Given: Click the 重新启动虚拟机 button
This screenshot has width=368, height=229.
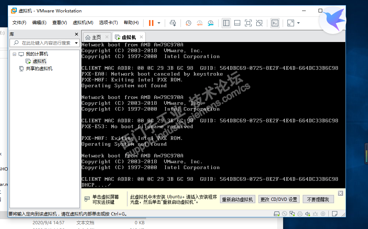Looking at the screenshot, I should point(237,199).
